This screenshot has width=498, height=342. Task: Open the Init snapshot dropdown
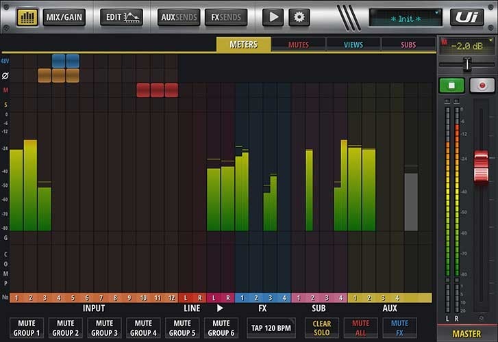406,18
